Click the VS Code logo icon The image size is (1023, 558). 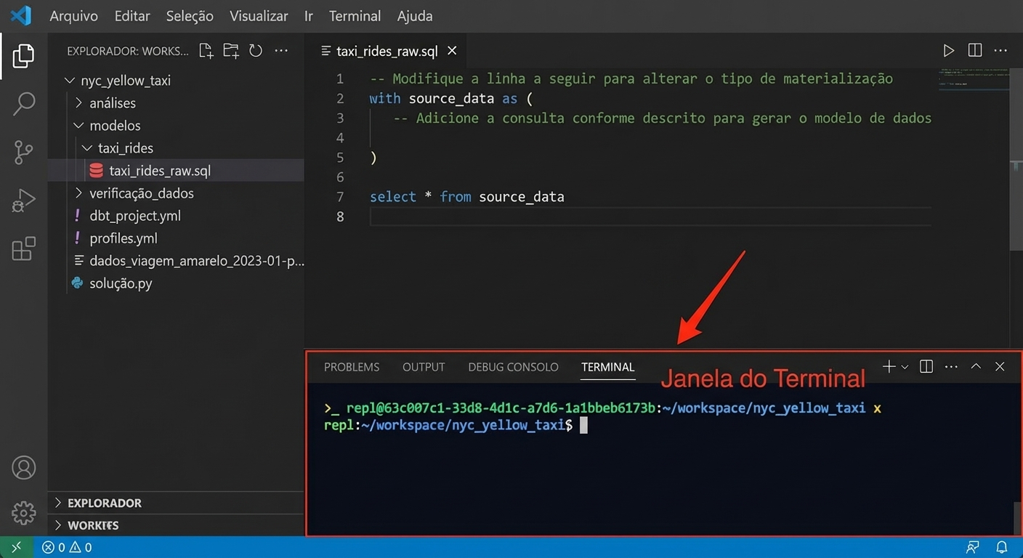pos(20,15)
